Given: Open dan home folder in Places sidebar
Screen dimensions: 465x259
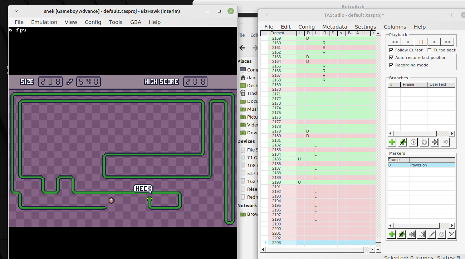Looking at the screenshot, I should click(x=243, y=78).
